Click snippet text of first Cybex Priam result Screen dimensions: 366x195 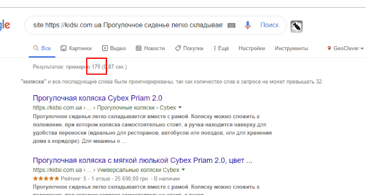[152, 128]
